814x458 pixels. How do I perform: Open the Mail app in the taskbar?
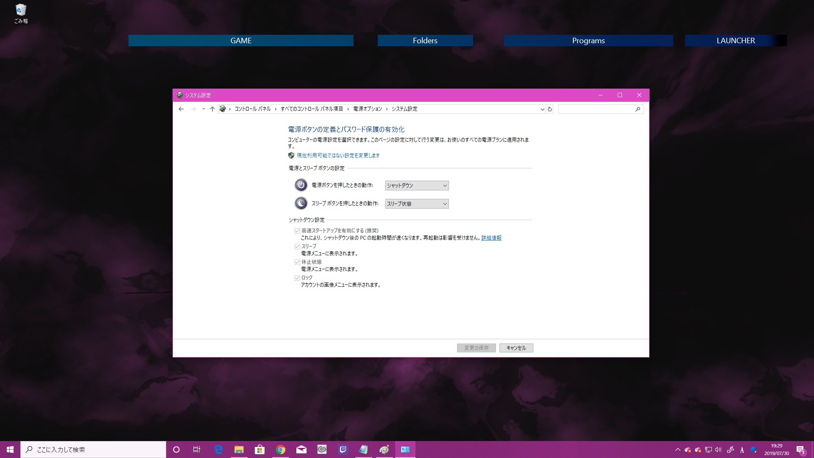tap(301, 450)
